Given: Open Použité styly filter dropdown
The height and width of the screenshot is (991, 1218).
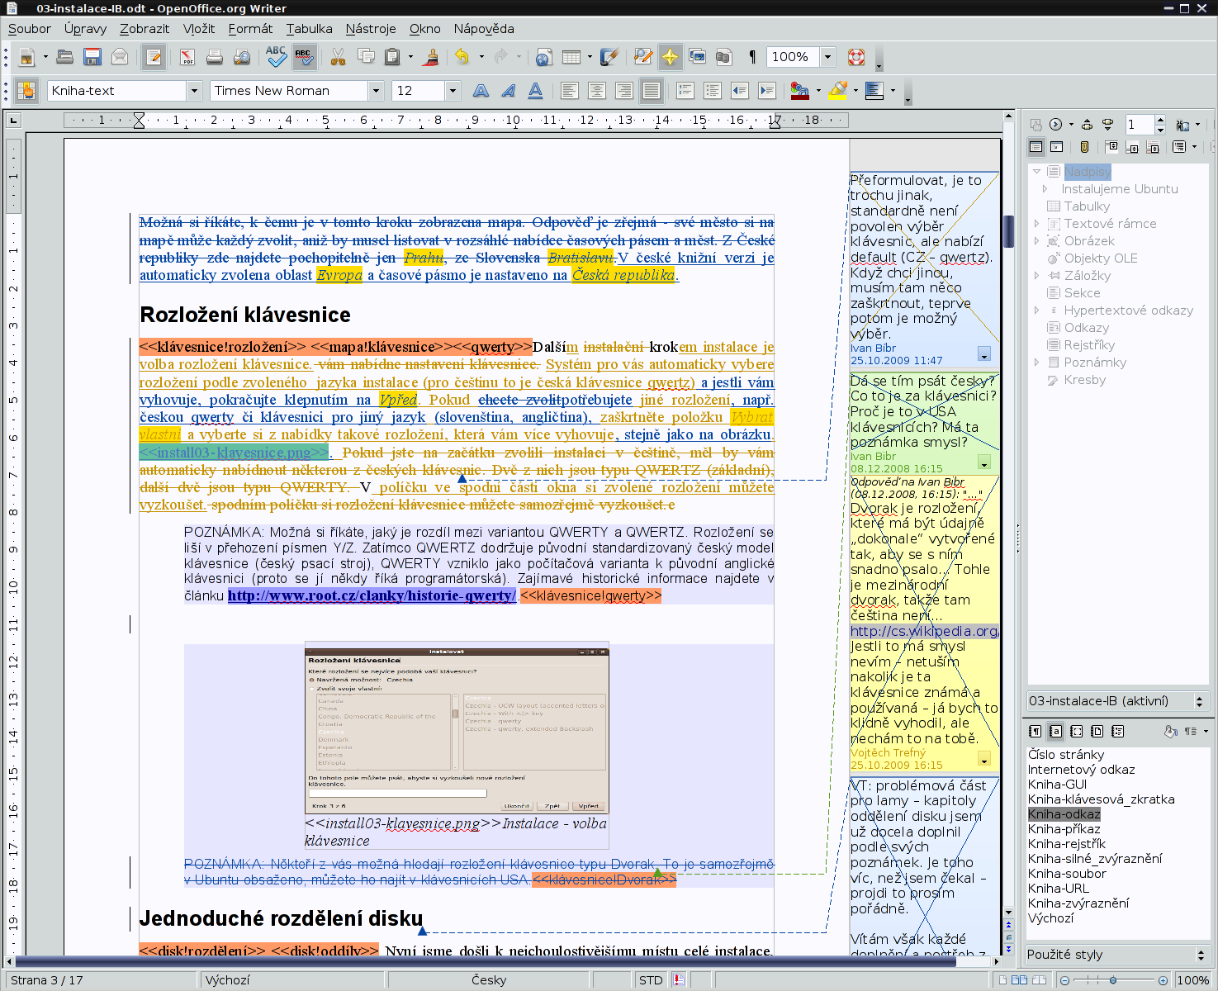Looking at the screenshot, I should [1117, 955].
